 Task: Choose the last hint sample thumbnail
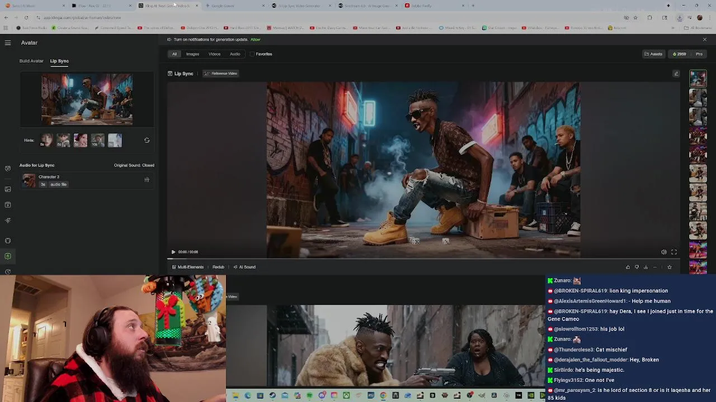click(x=115, y=140)
